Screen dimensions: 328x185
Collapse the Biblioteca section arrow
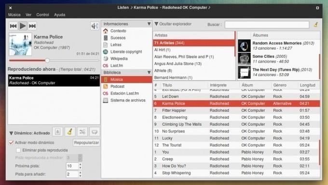(149, 73)
